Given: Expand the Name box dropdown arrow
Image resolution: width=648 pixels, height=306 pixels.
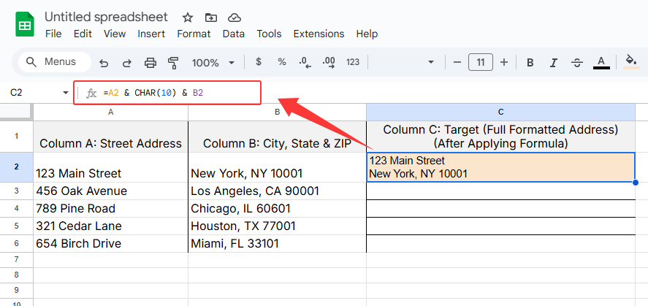Looking at the screenshot, I should pyautogui.click(x=66, y=93).
